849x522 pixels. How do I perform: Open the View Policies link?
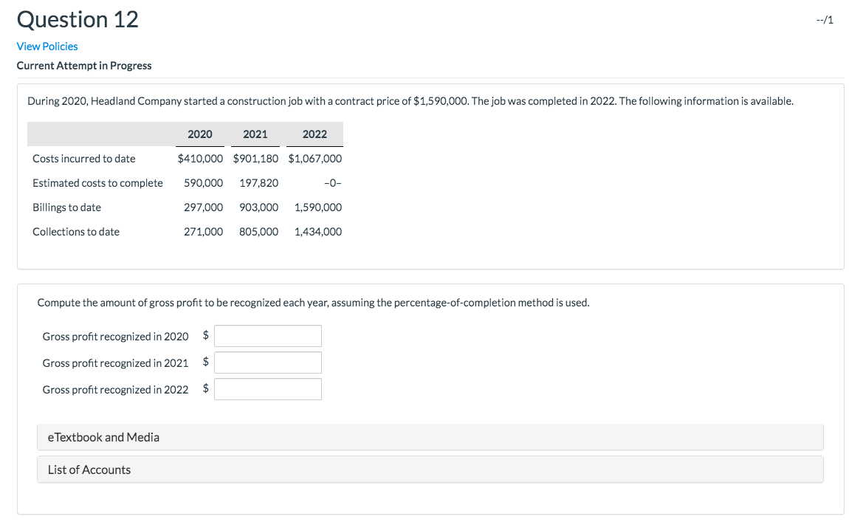click(47, 46)
